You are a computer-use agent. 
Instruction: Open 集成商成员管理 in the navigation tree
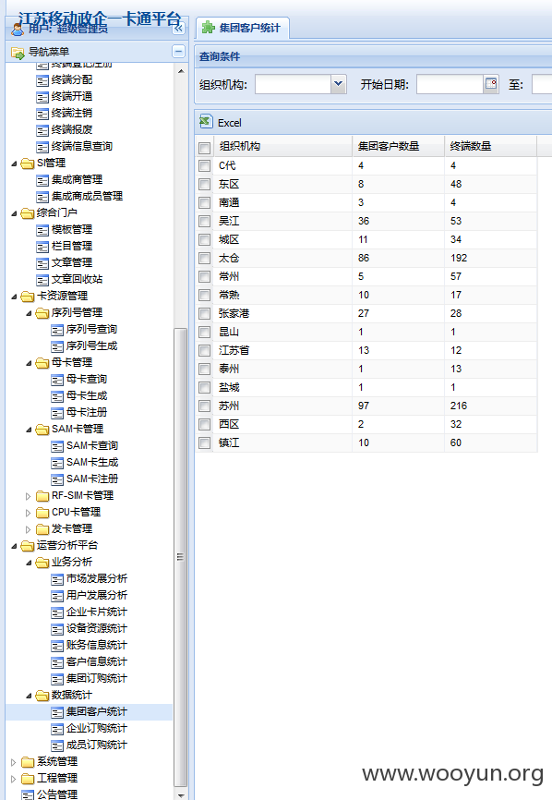click(87, 197)
